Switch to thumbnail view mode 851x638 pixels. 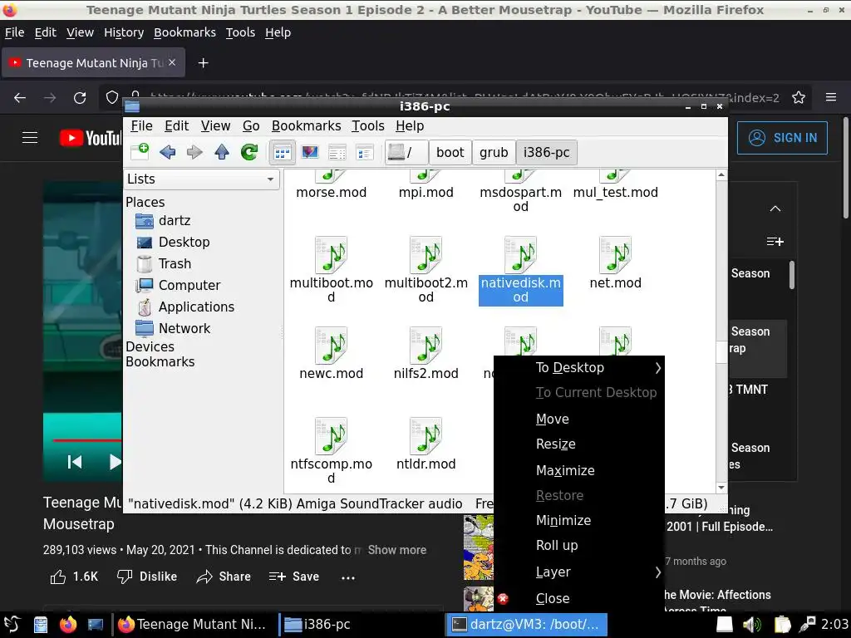[310, 153]
